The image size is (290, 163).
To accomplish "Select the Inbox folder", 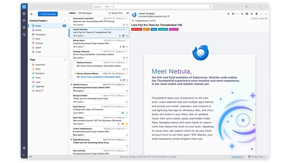I will 48,26.
